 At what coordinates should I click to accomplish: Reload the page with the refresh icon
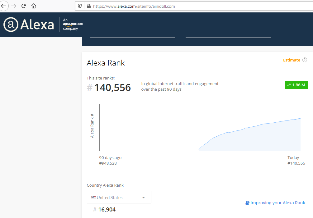pyautogui.click(x=24, y=6)
